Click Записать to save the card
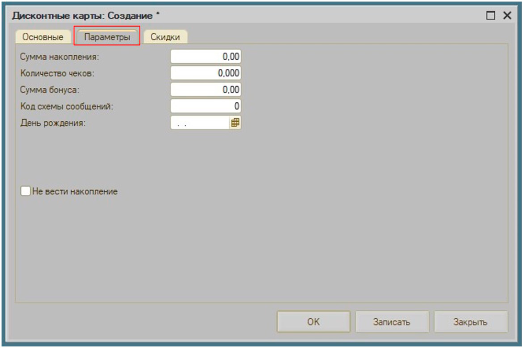Screen dimensions: 523x348 [392, 322]
